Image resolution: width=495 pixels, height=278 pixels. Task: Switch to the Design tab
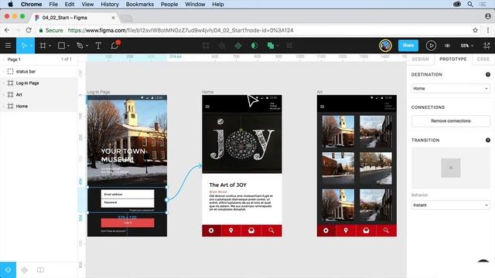click(x=420, y=59)
